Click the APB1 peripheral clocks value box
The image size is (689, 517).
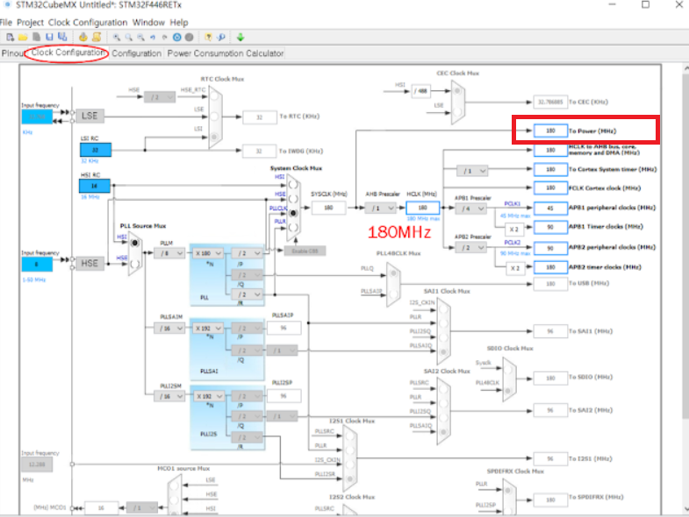[x=550, y=208]
